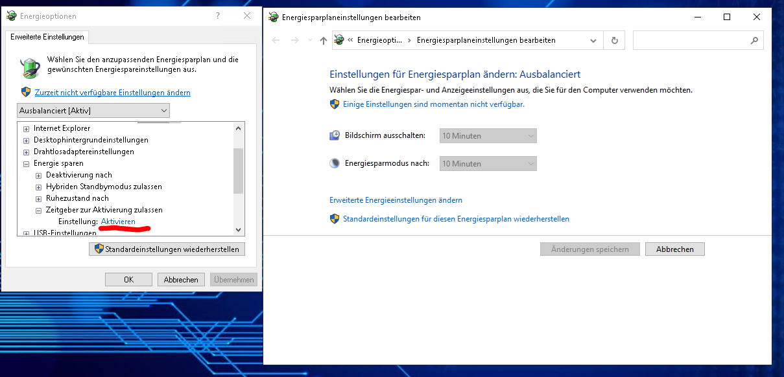
Task: Click the back arrow navigation icon
Action: pyautogui.click(x=276, y=40)
